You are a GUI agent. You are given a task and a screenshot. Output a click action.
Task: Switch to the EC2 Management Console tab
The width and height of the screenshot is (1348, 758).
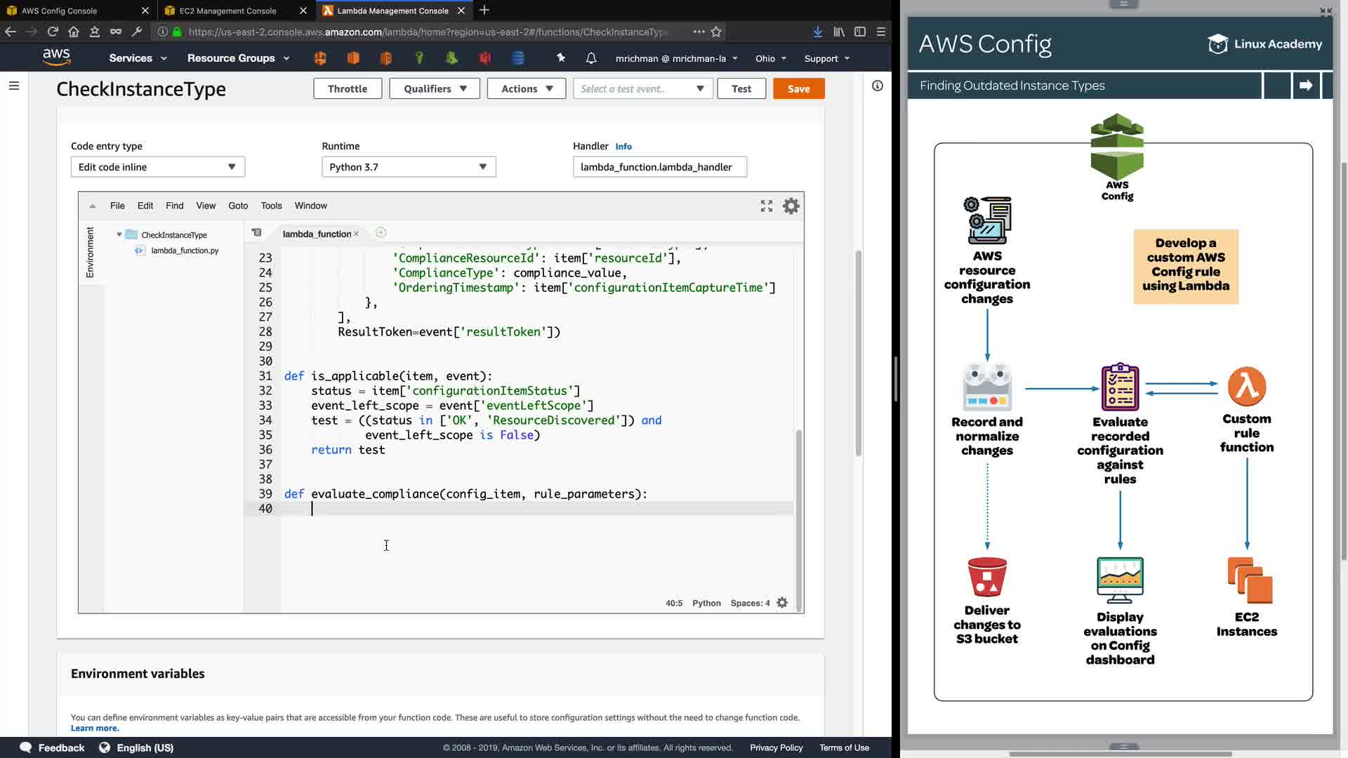tap(227, 11)
